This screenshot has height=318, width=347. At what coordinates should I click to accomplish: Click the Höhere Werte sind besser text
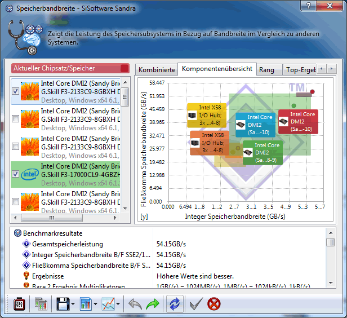pyautogui.click(x=195, y=276)
